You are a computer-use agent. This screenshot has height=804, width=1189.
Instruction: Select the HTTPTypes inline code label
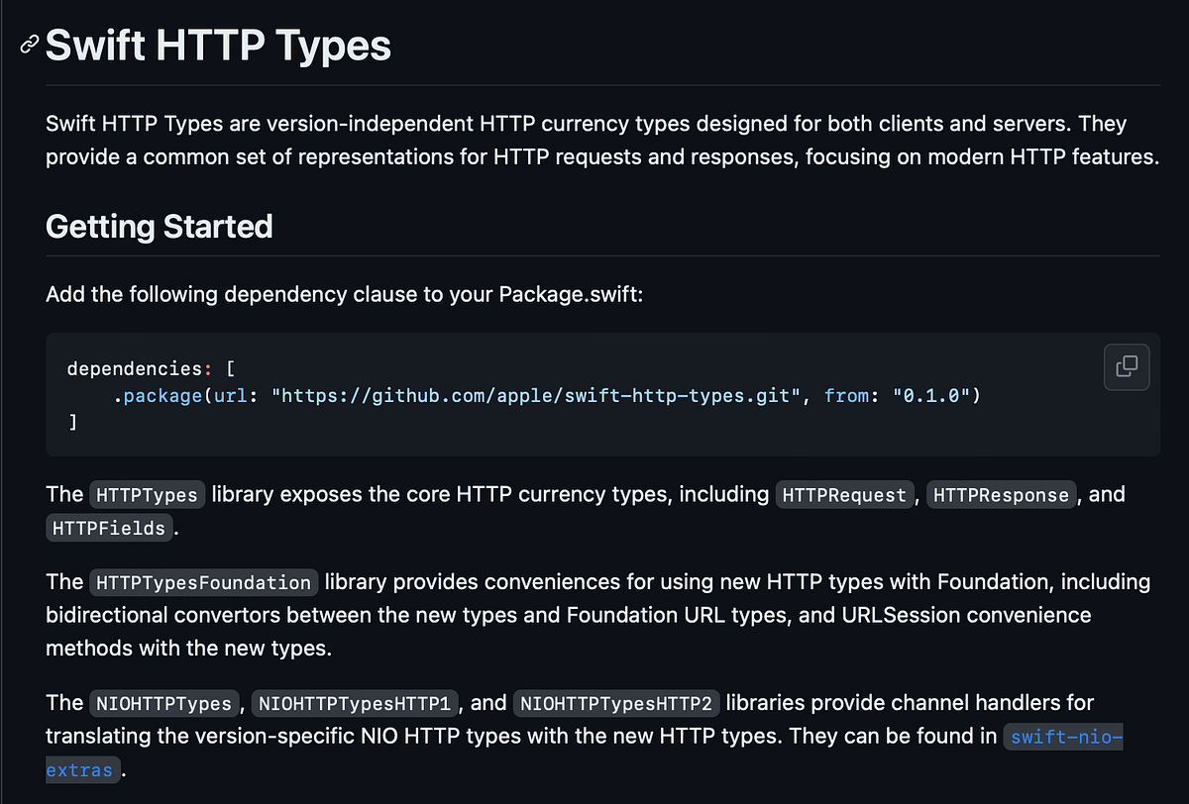pyautogui.click(x=147, y=494)
